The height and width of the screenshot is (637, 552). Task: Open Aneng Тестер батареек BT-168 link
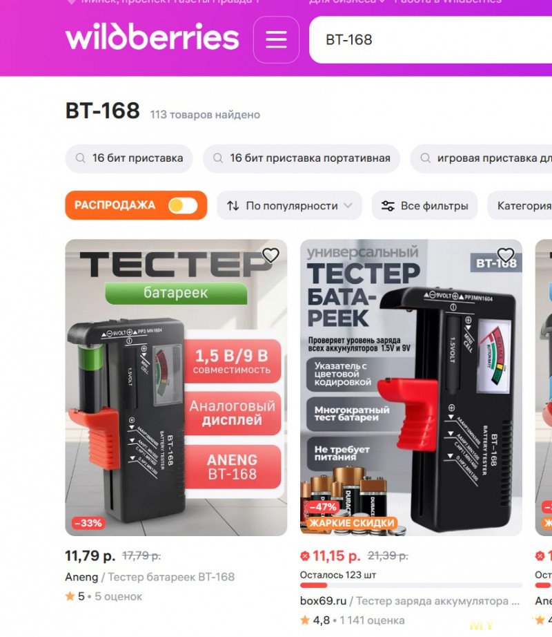(150, 577)
